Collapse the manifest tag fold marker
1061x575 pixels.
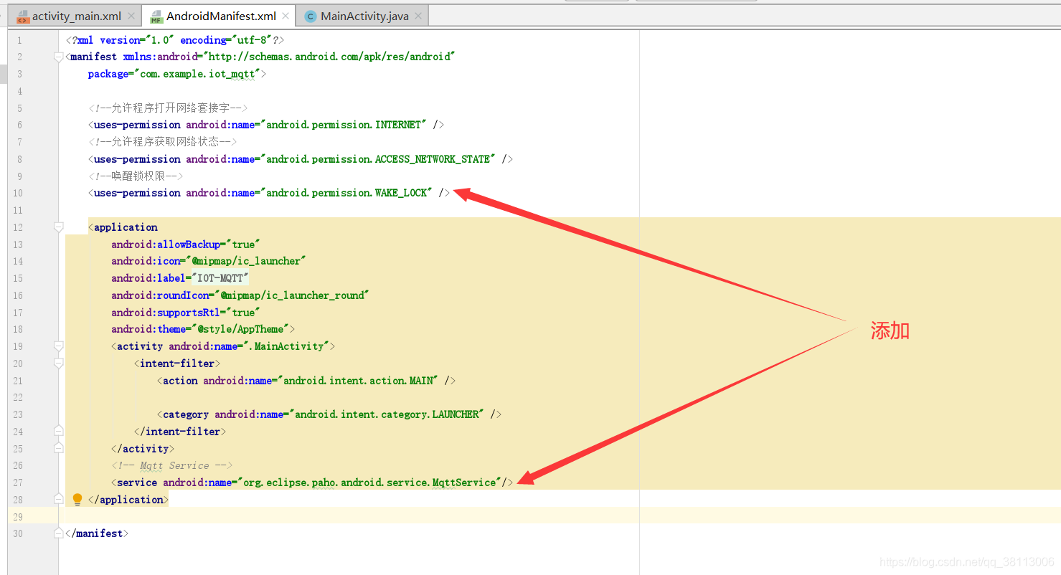tap(59, 57)
